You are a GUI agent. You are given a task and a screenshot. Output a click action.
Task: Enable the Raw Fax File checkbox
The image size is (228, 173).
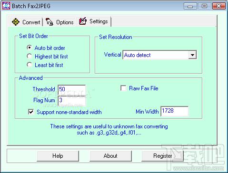pos(123,88)
